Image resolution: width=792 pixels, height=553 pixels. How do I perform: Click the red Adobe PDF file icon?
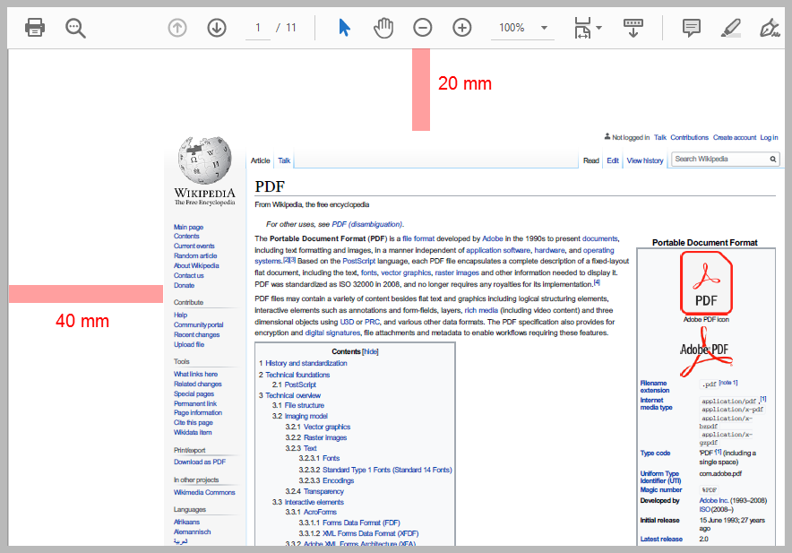[x=706, y=283]
